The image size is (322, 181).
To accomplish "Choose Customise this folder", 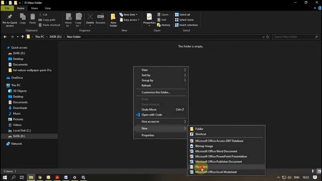I will pyautogui.click(x=161, y=93).
